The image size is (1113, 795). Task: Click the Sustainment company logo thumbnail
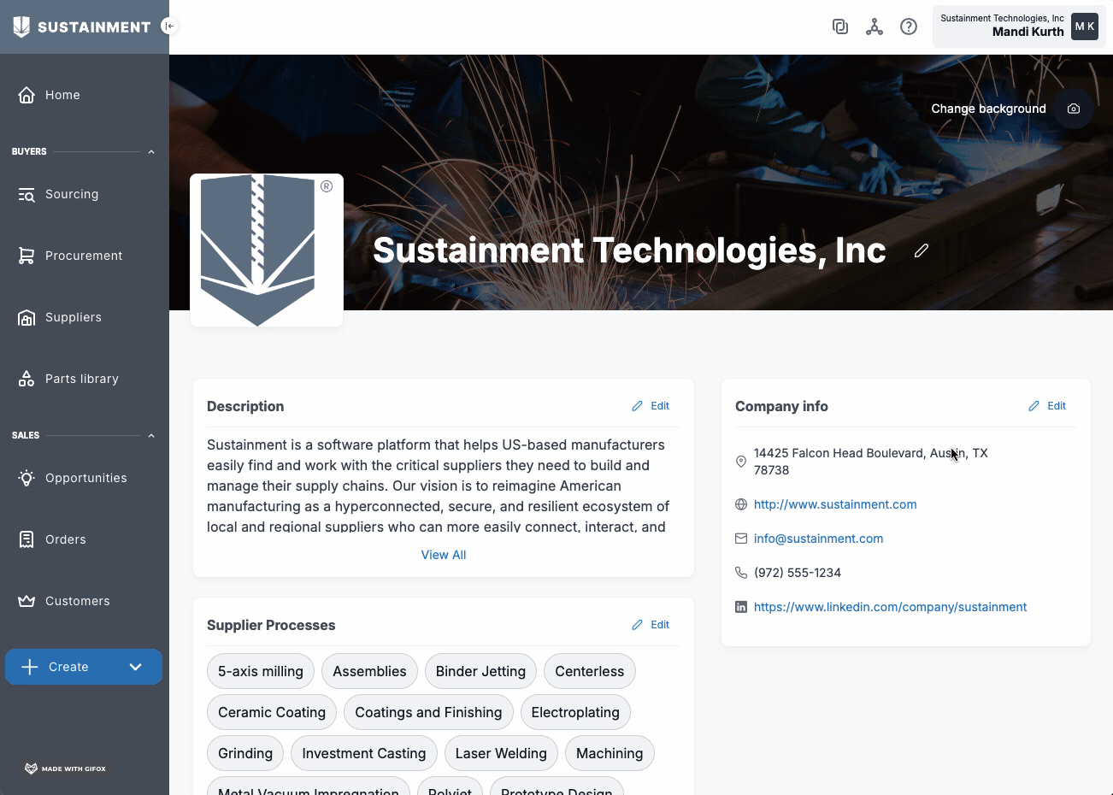pyautogui.click(x=266, y=250)
